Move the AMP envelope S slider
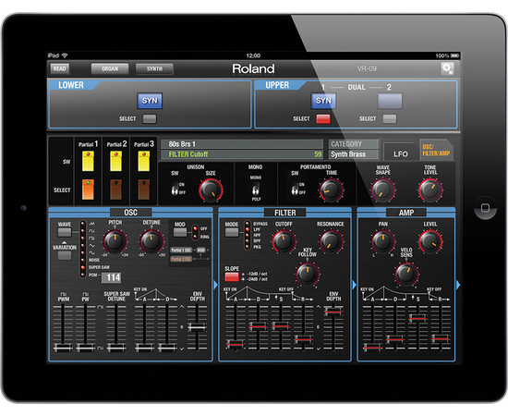The width and height of the screenshot is (508, 416). (417, 318)
